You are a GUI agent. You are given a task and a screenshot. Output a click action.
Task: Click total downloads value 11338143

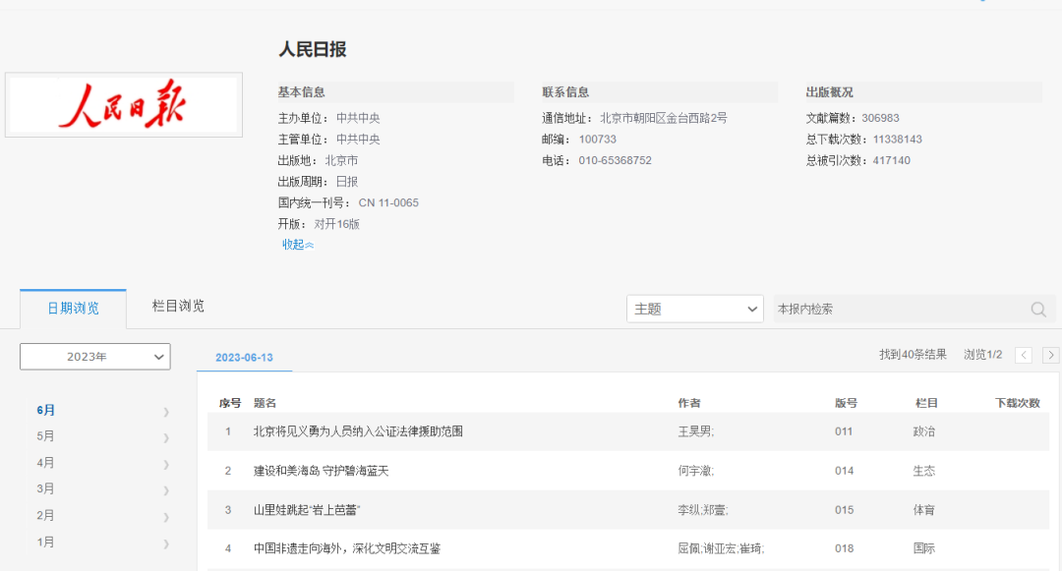[x=898, y=140]
